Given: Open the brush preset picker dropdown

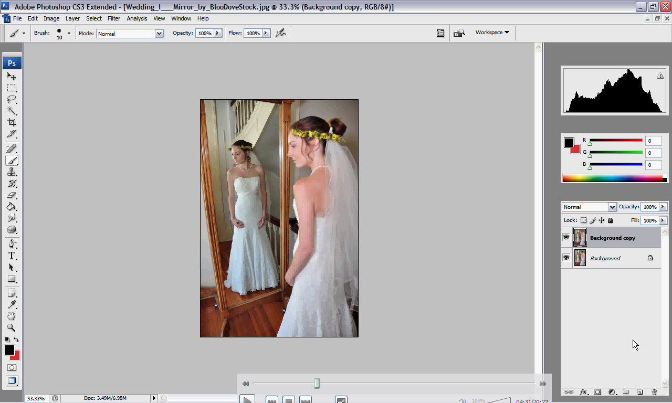Looking at the screenshot, I should tap(69, 33).
